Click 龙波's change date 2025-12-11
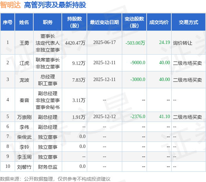206x182 pixels. [x=104, y=79]
